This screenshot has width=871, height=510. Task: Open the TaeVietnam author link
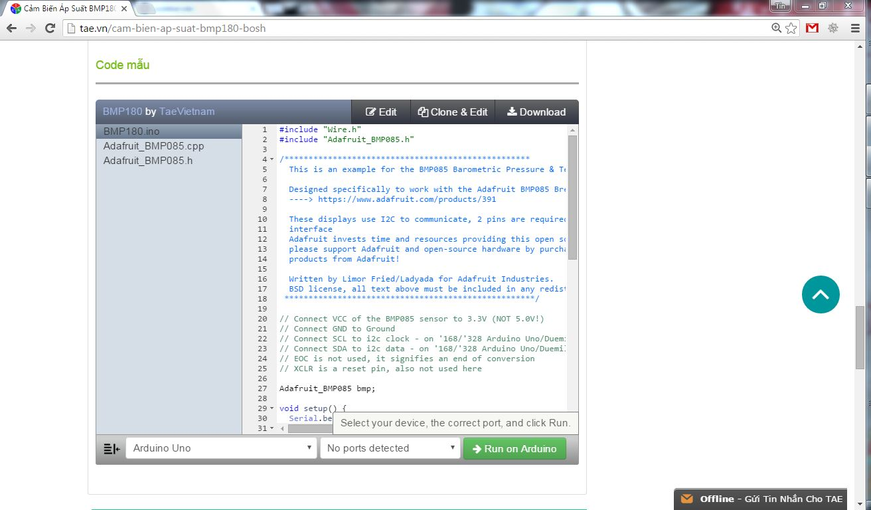(187, 112)
